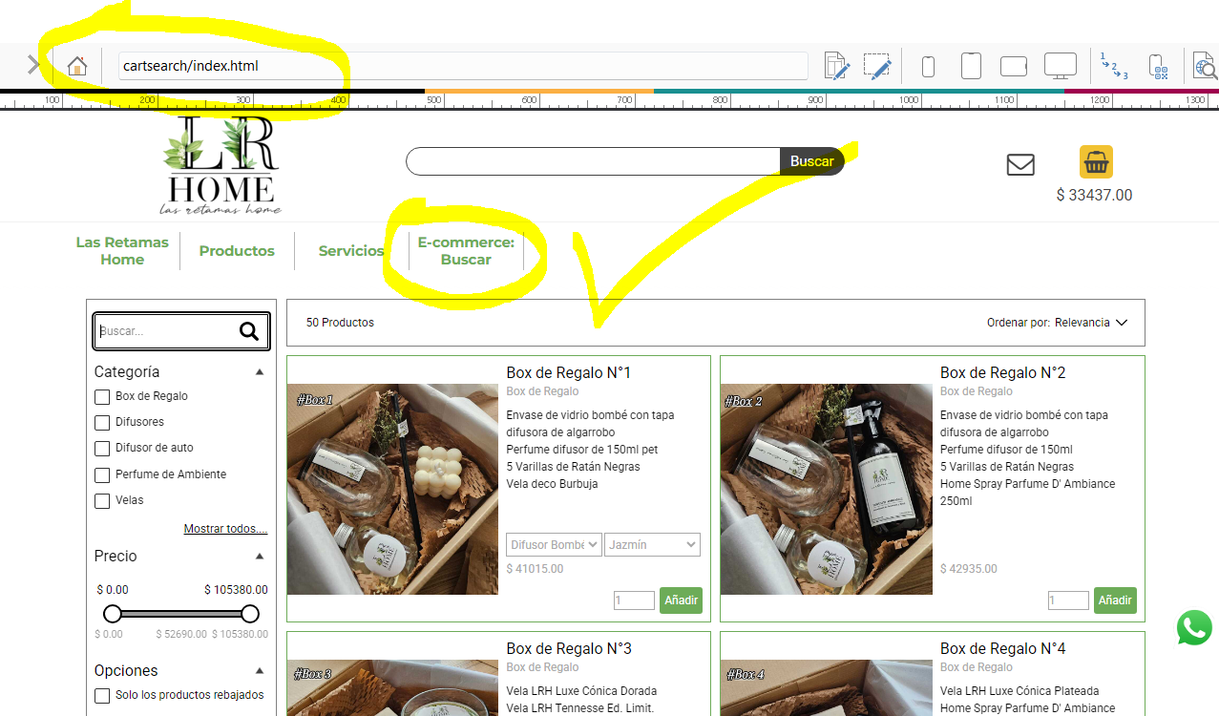Click the Mostrar todos link
The image size is (1219, 716).
click(226, 529)
